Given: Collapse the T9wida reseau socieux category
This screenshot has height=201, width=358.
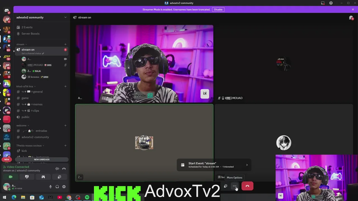Looking at the screenshot, I should pos(30,146).
